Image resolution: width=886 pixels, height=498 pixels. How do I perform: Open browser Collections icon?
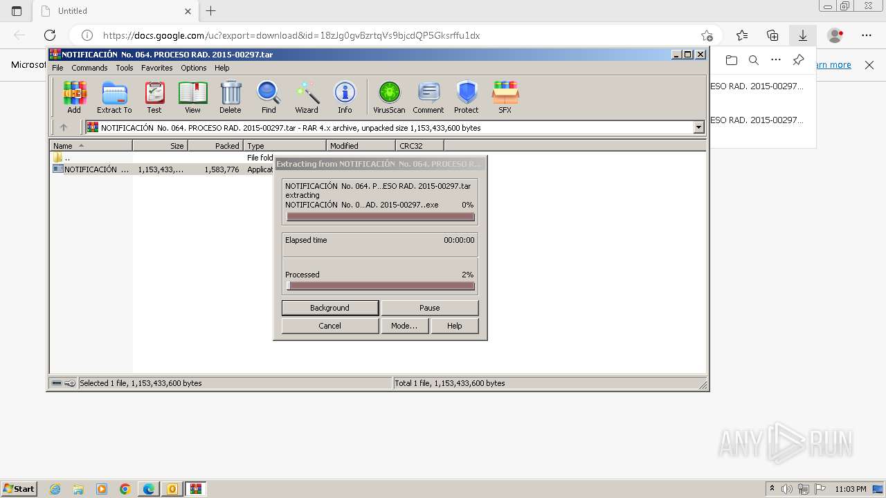point(772,35)
